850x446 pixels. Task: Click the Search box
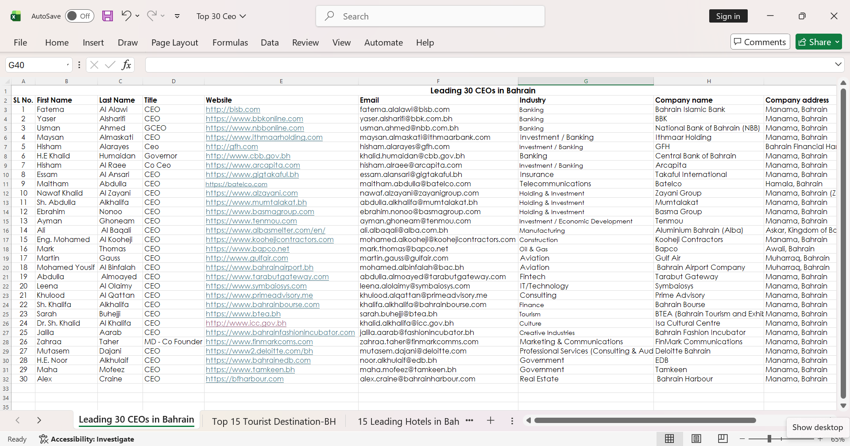430,16
